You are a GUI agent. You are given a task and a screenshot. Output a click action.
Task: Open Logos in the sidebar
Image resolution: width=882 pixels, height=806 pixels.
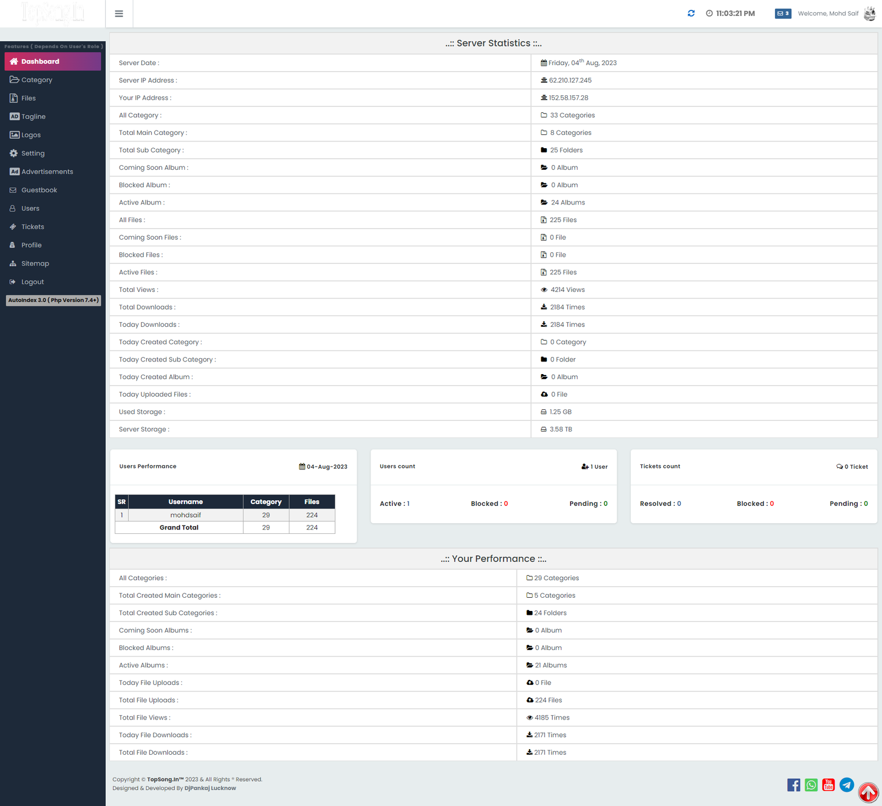coord(31,135)
